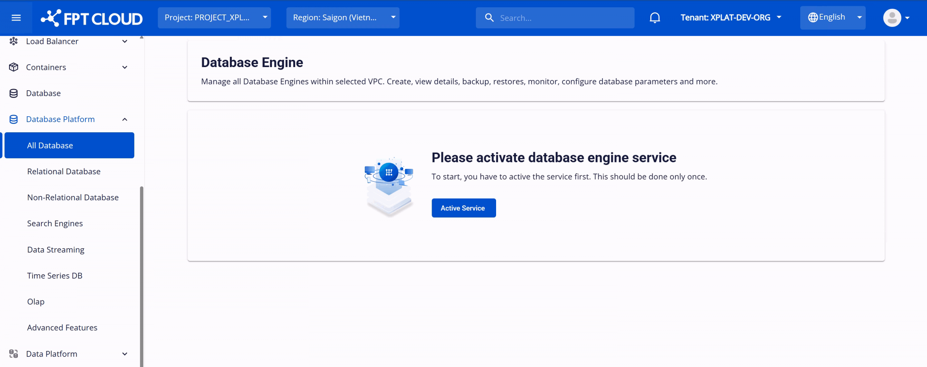Open the Search Engines menu item
The image size is (927, 367).
coord(55,224)
